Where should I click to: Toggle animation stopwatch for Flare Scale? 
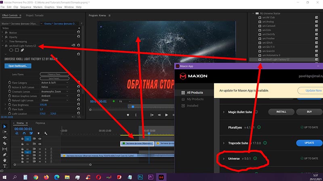[10, 109]
